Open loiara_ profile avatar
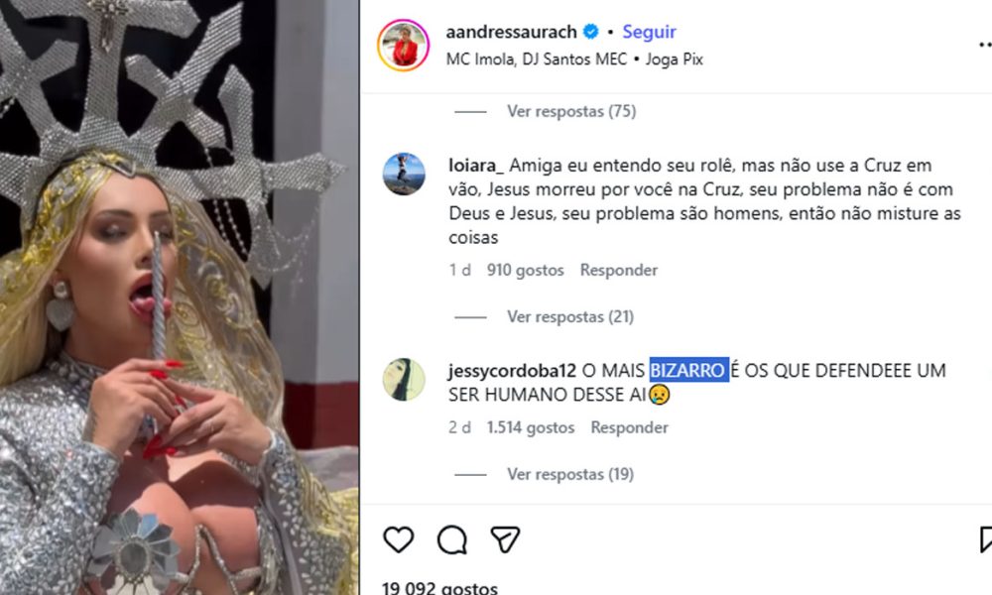 pos(404,174)
